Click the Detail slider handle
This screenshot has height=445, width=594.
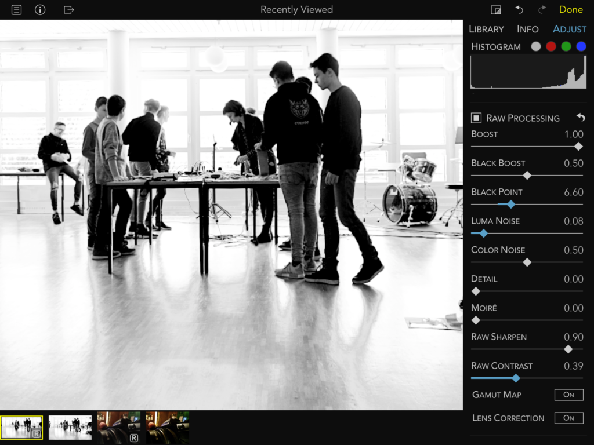pyautogui.click(x=476, y=291)
